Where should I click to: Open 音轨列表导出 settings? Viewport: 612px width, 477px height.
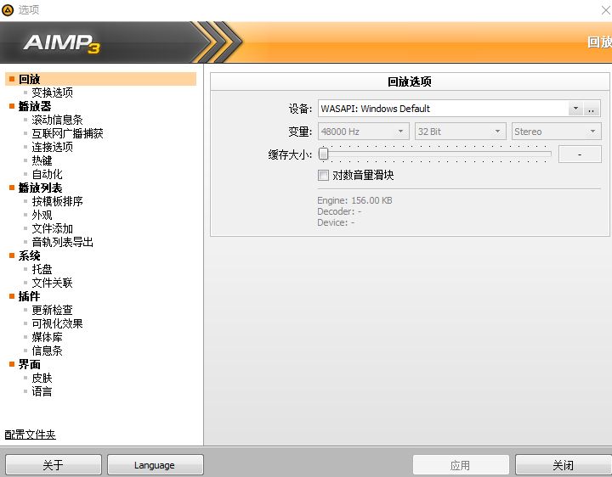(62, 243)
